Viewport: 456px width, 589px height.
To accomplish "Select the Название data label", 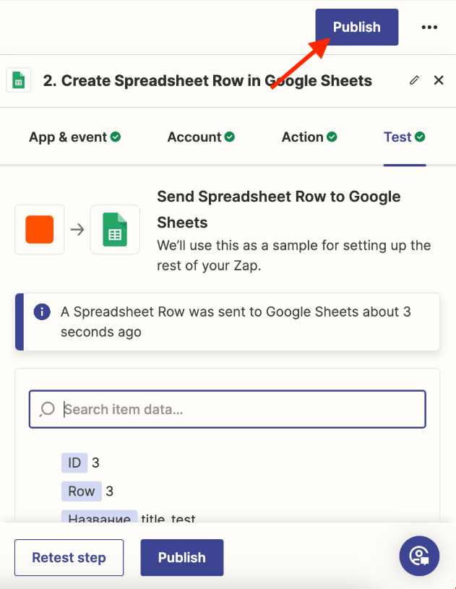I will [x=99, y=518].
